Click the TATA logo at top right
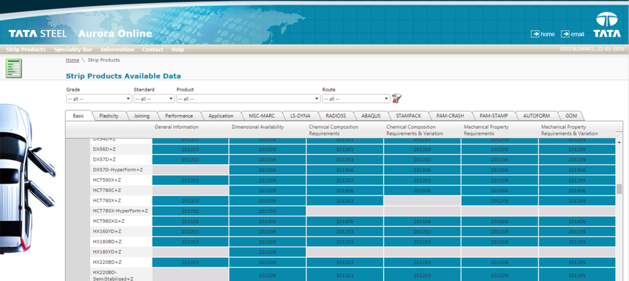The image size is (629, 281). point(607,25)
